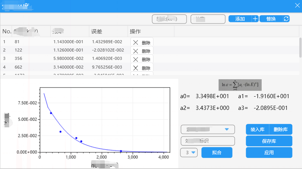Click the refresh icon beside 替换
302x169 pixels.
tap(286, 19)
